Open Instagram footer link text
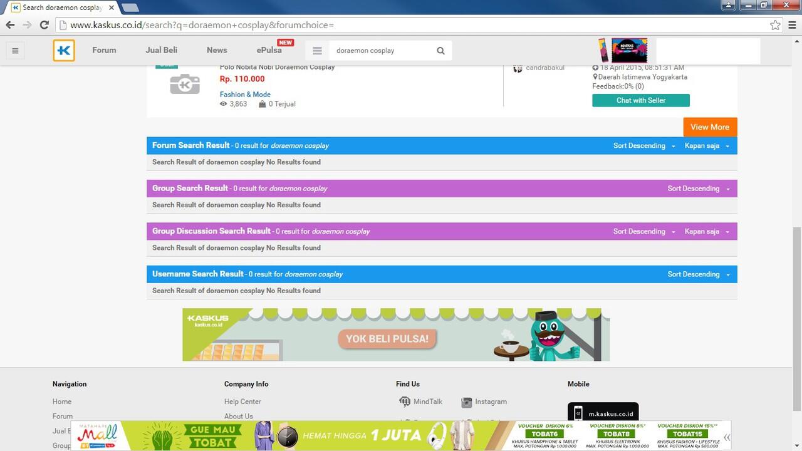Screen dimensions: 802x451 491,402
